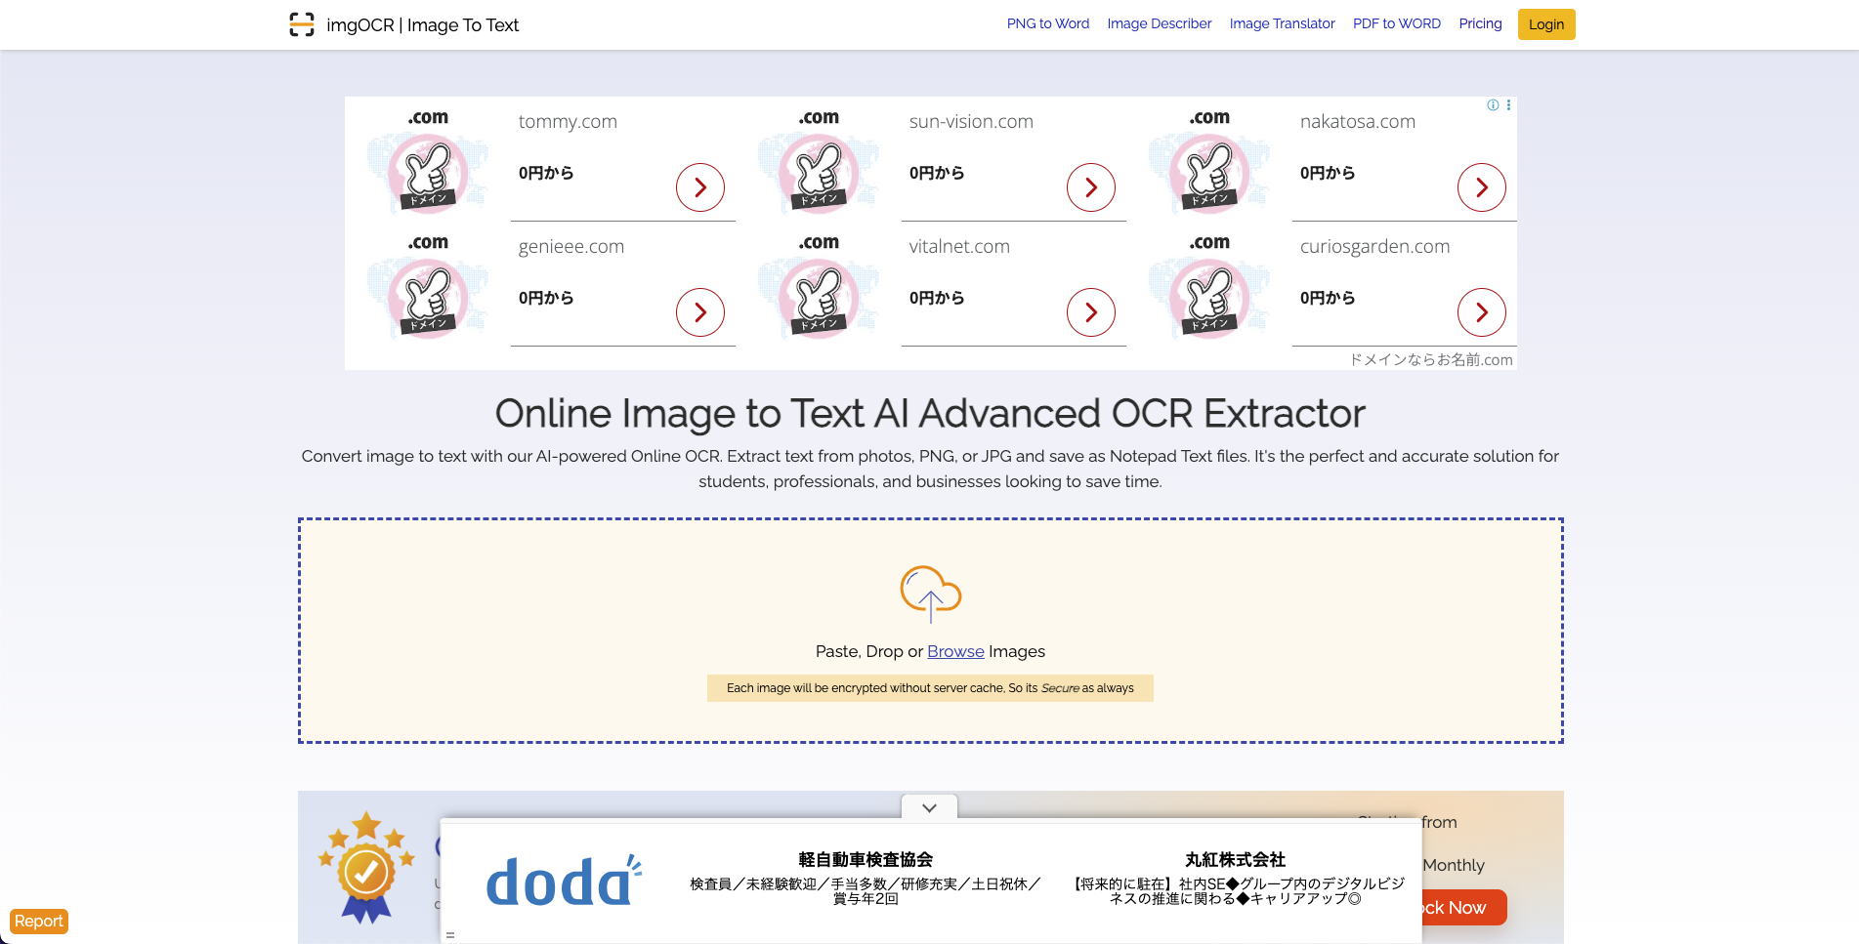Click the red arrow next to tommy.com

699,187
